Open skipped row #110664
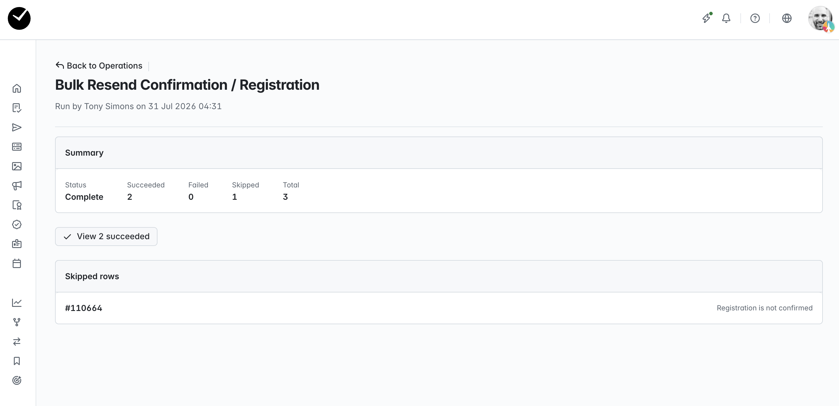The width and height of the screenshot is (839, 406). click(439, 308)
